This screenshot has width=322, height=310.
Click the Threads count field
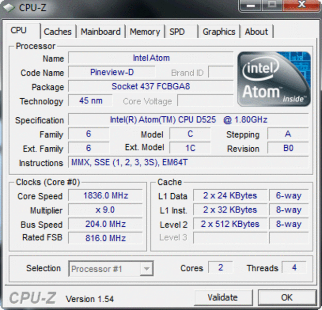pos(294,268)
